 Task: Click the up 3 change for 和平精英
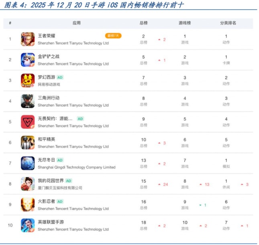[x=162, y=143]
